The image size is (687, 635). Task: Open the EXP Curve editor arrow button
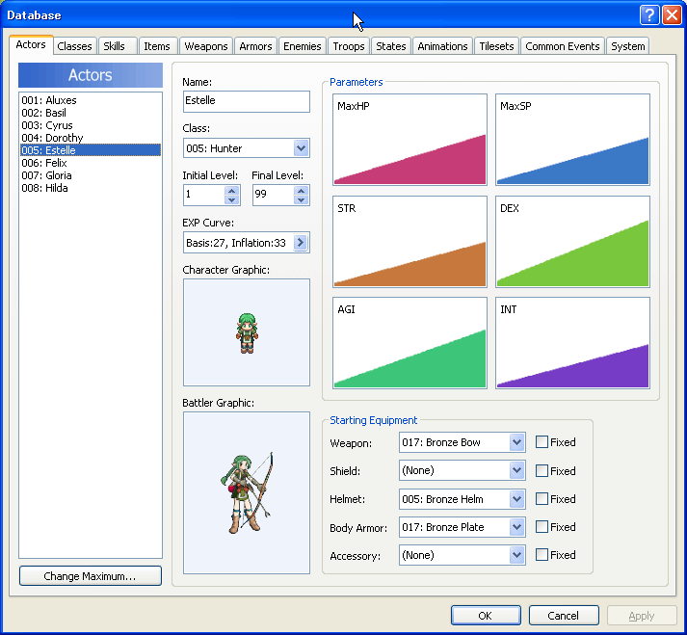click(301, 243)
